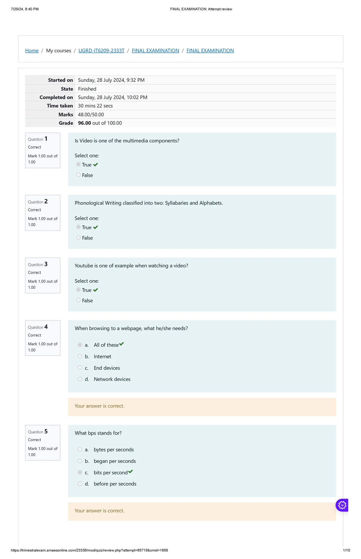
Task: Choose option c. End devices
Action: (80, 368)
